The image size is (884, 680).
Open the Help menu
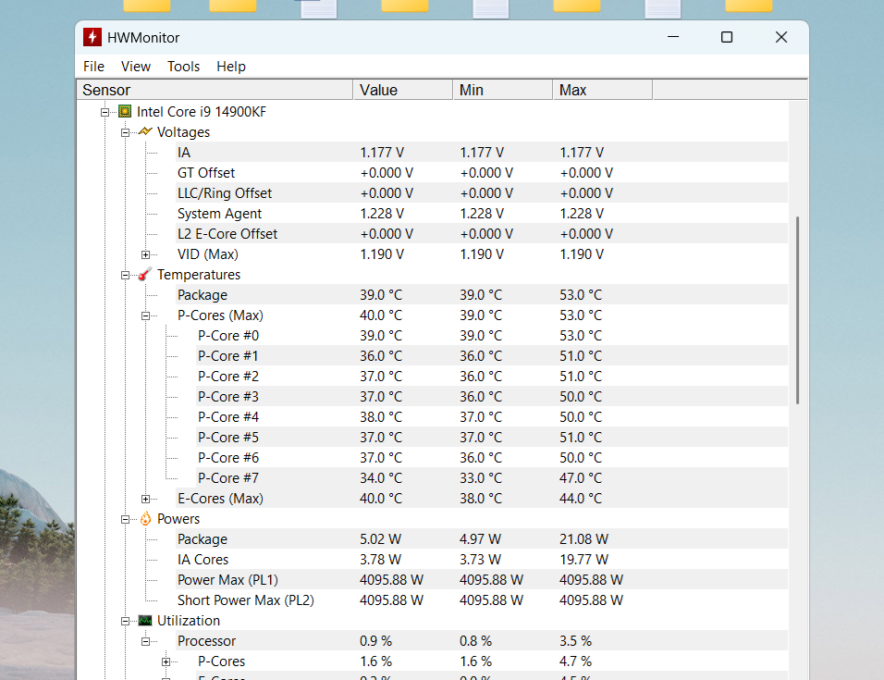point(231,67)
